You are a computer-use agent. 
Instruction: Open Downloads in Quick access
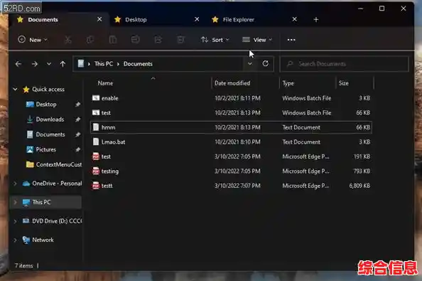[50, 120]
